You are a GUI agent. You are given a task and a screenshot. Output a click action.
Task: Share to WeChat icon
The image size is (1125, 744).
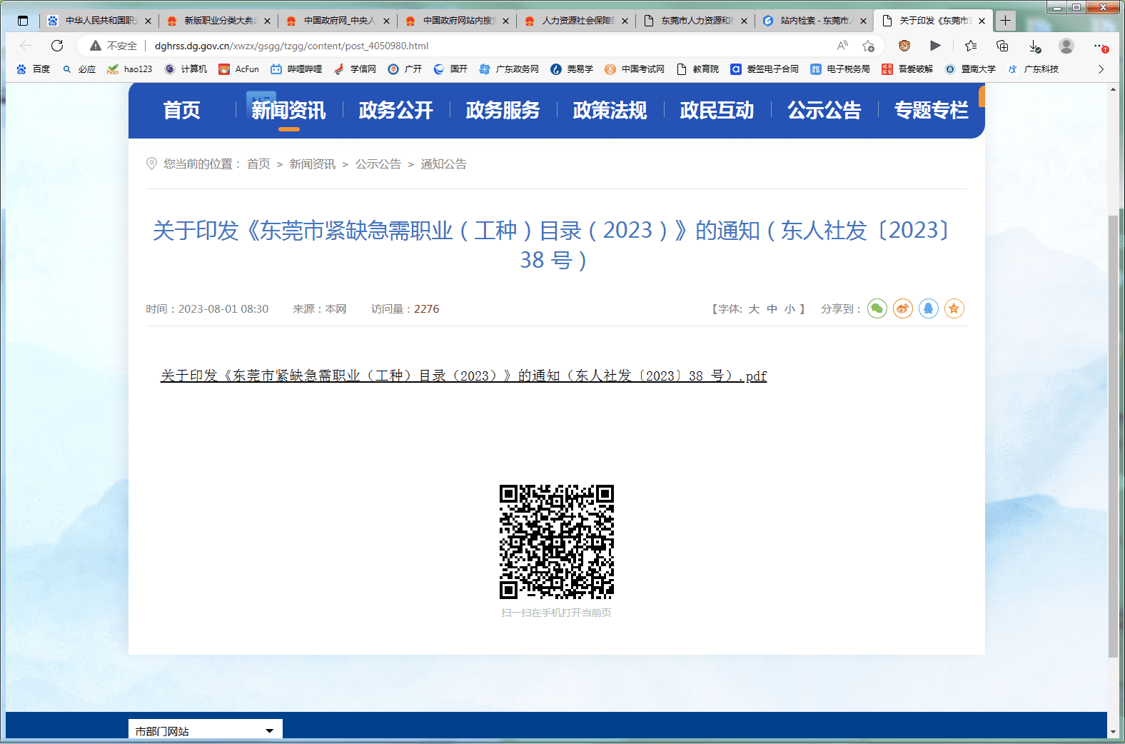(877, 308)
